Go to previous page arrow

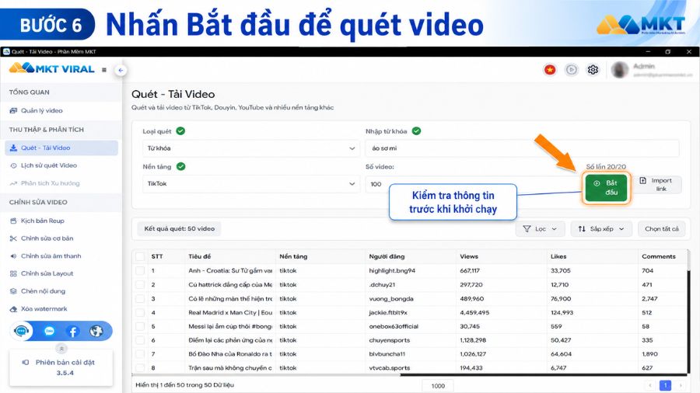click(x=650, y=385)
